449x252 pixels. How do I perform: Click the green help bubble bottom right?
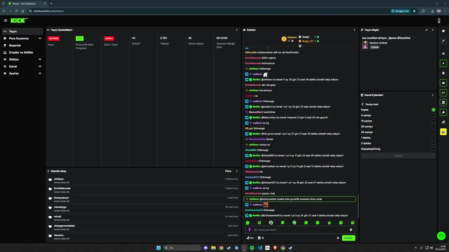click(441, 236)
